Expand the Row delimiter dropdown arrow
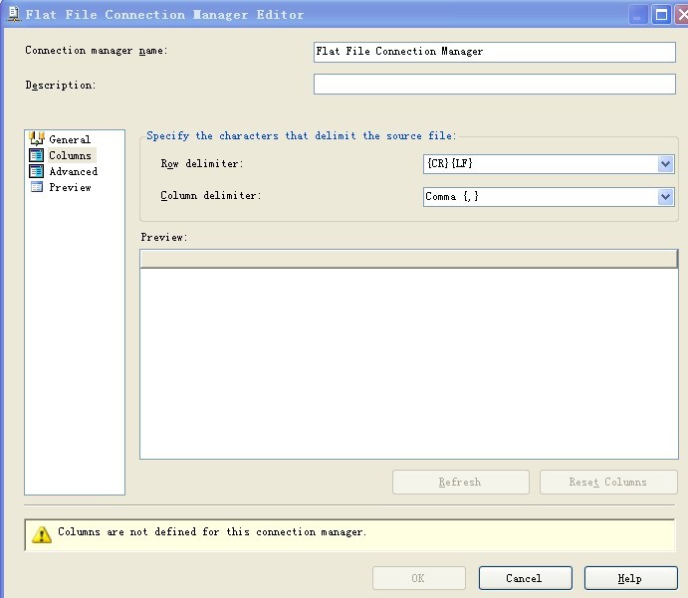 [666, 164]
